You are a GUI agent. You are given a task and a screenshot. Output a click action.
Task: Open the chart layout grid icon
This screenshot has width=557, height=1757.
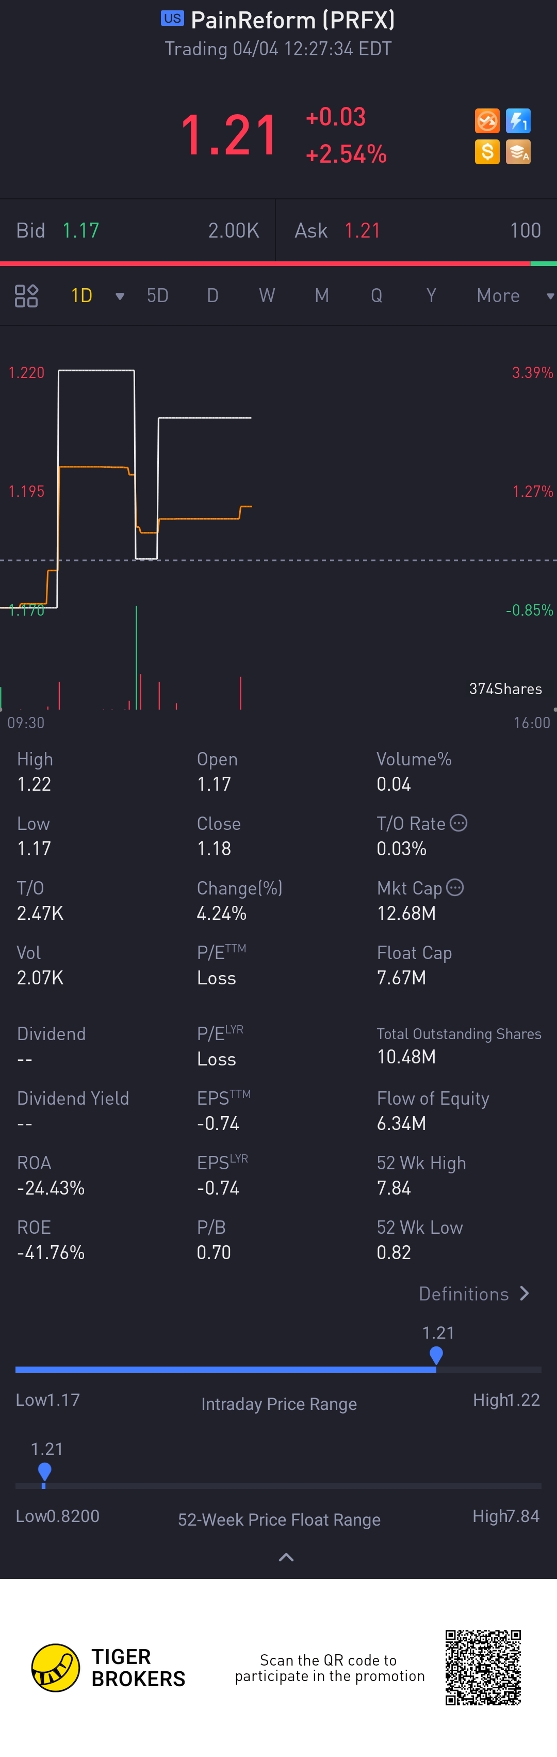26,295
